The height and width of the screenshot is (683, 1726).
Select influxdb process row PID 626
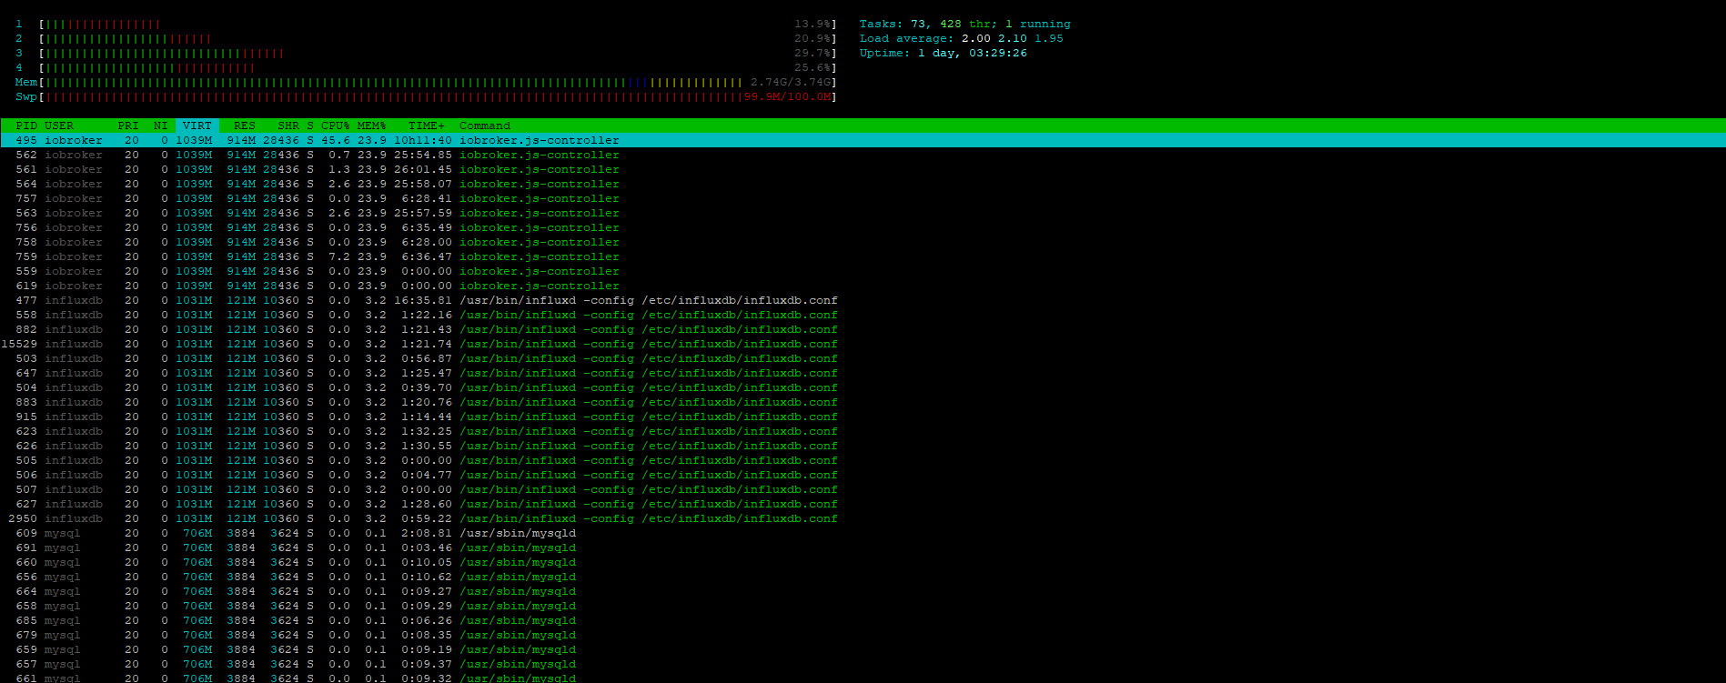tap(863, 446)
